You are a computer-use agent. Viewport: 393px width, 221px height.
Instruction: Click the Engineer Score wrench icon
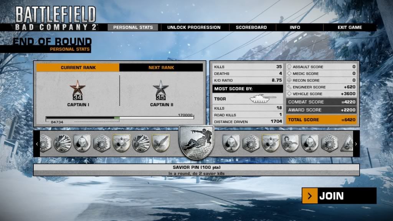pos(289,87)
